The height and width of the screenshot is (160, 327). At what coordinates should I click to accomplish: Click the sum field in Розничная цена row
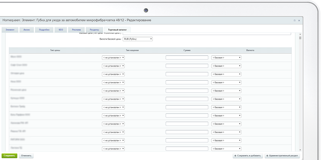pyautogui.click(x=187, y=91)
